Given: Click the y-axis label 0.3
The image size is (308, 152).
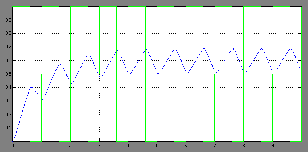Looking at the screenshot, I should click(x=8, y=101).
